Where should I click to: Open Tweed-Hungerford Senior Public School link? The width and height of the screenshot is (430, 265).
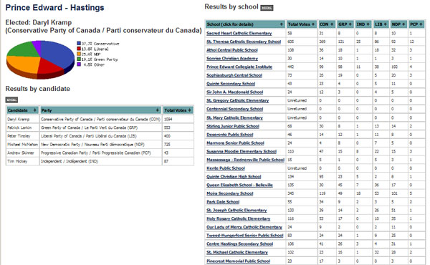245,236
